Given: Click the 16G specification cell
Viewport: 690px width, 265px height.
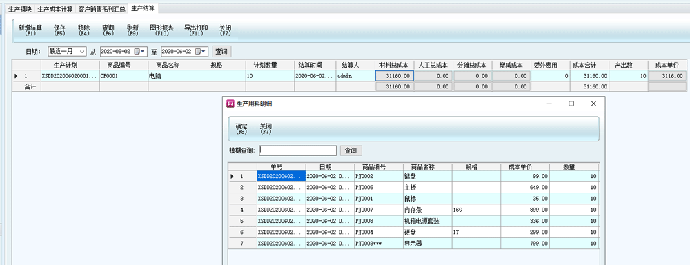Looking at the screenshot, I should [x=476, y=210].
